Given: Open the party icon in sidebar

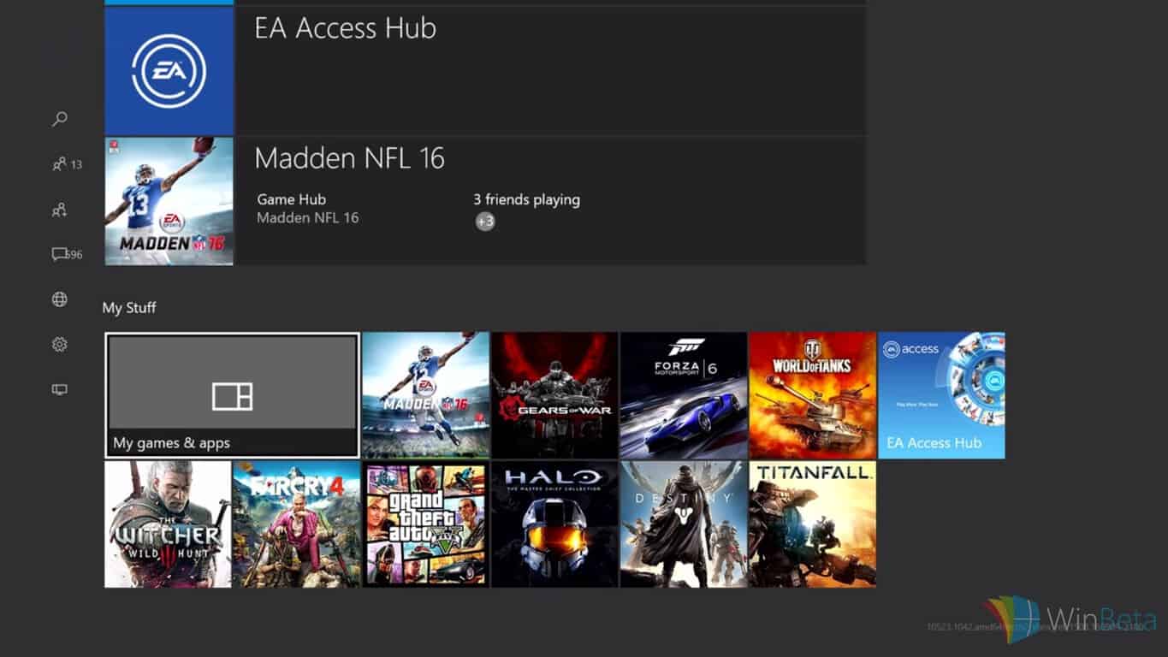Looking at the screenshot, I should click(x=59, y=210).
